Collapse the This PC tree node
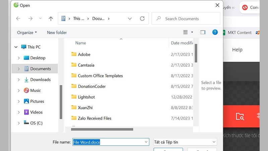The width and height of the screenshot is (268, 151). coord(16,47)
